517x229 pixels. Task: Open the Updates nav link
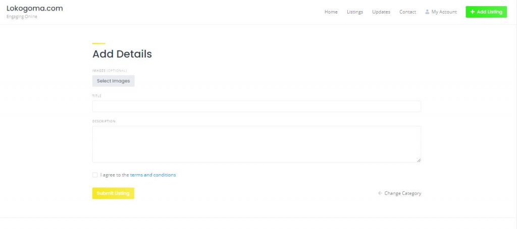tap(381, 12)
